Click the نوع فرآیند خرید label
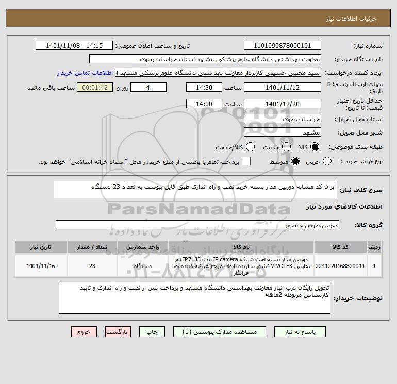Viewport: 397px width, 384px height. [361, 161]
